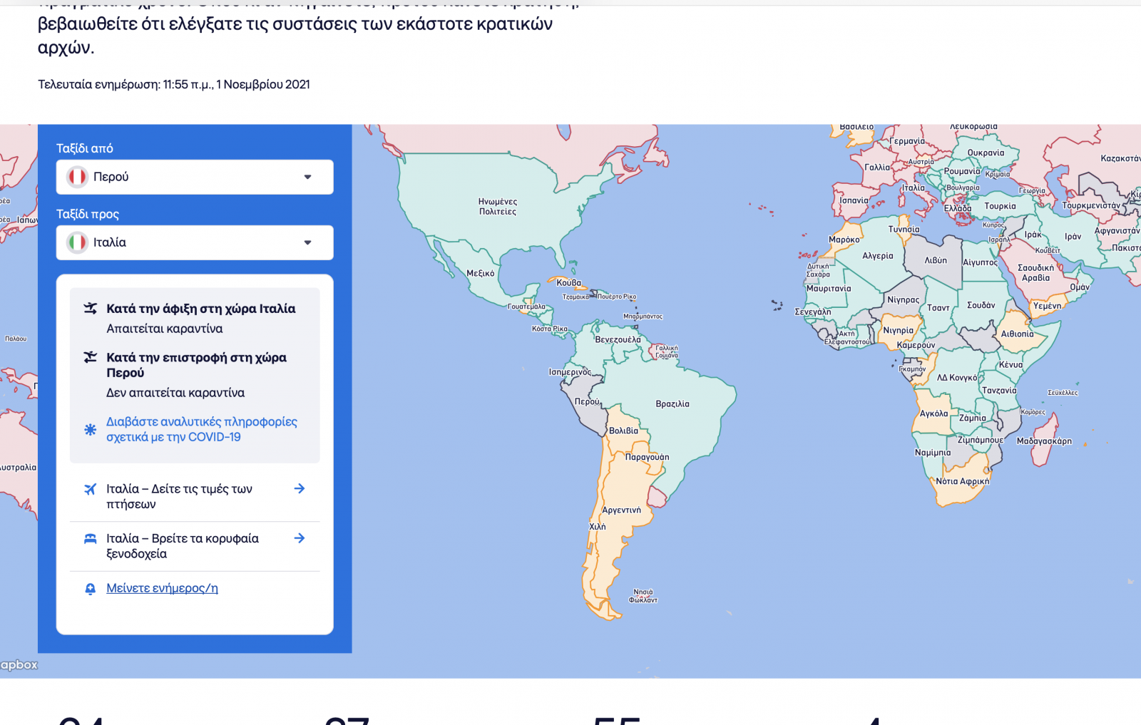Viewport: 1141px width, 725px height.
Task: Open the 'Ταξίδι από' dropdown arrow
Action: pyautogui.click(x=307, y=177)
